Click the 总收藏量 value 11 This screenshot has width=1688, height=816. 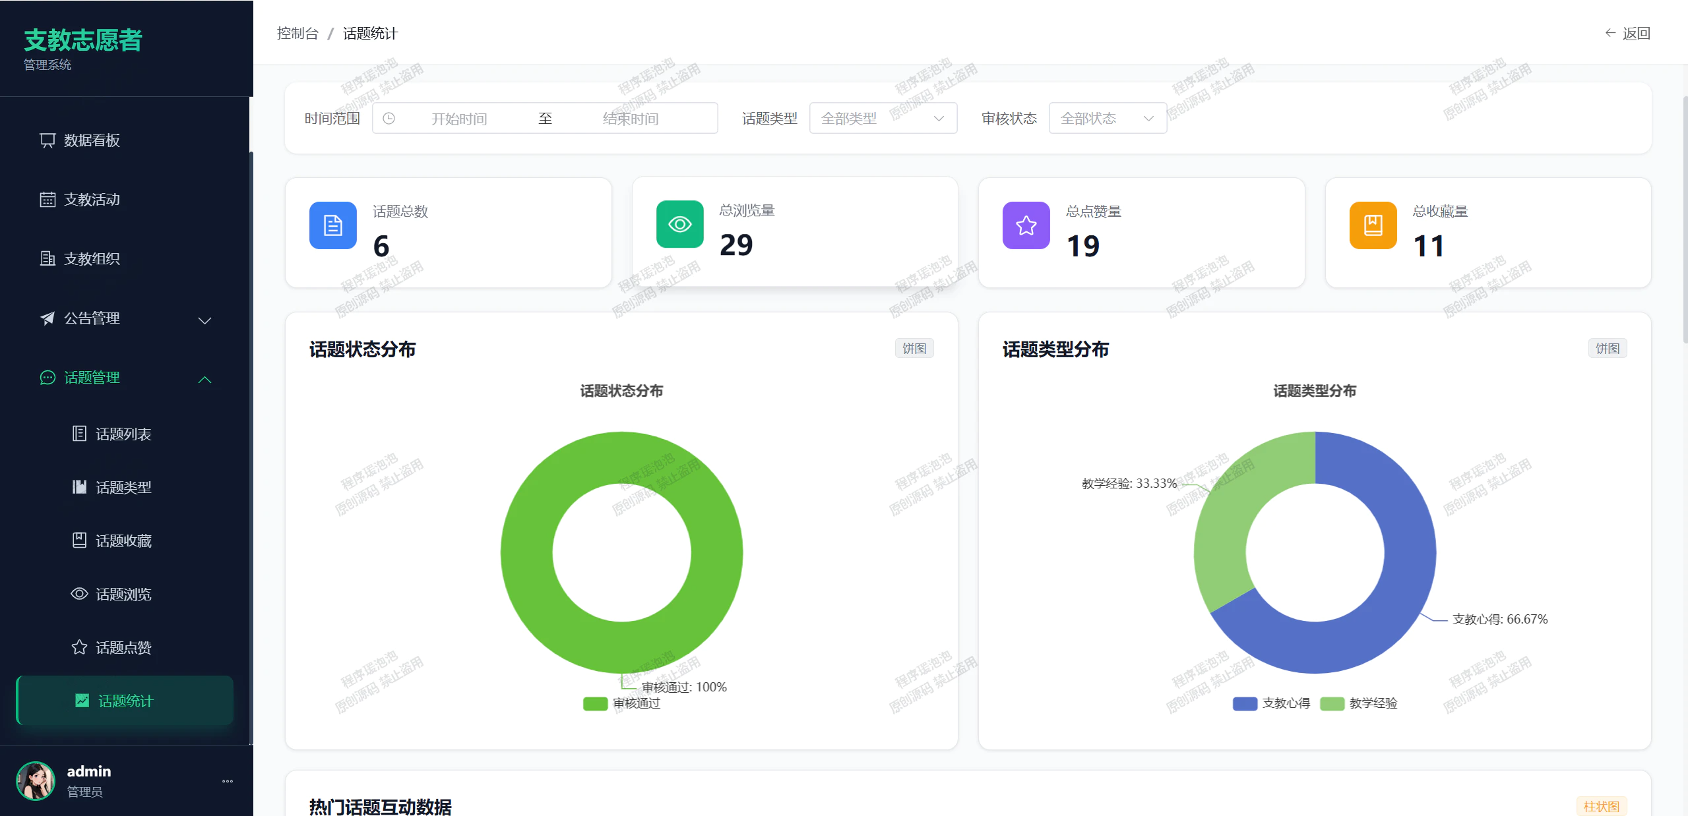pos(1429,246)
